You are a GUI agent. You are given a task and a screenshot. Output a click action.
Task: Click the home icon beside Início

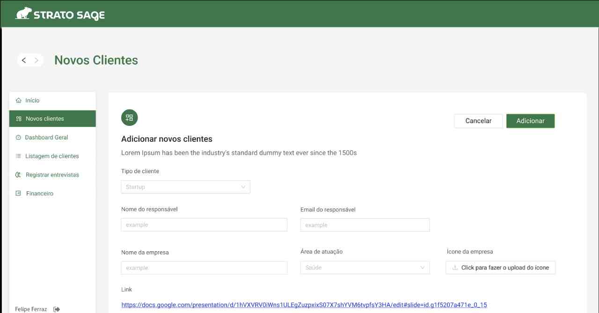click(x=19, y=100)
